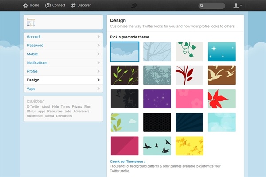The height and width of the screenshot is (177, 266).
Task: Click the chevron on the Mobile row
Action: click(98, 54)
